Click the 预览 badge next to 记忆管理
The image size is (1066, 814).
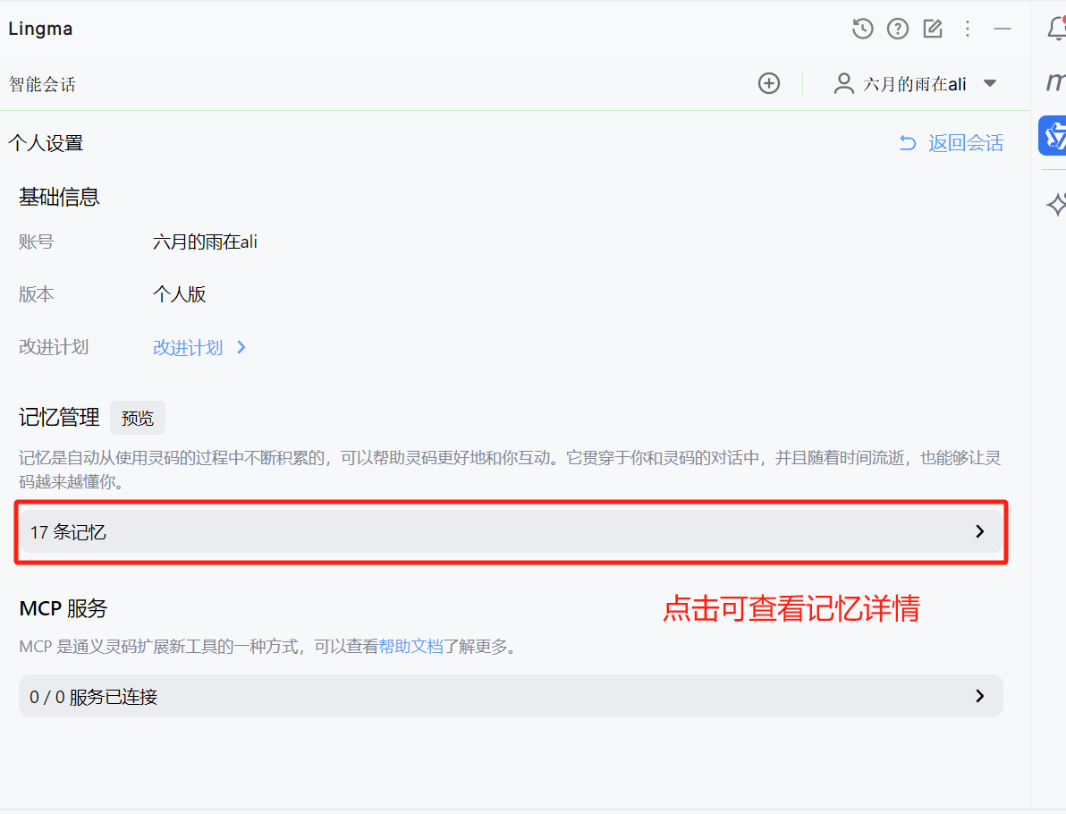point(137,418)
